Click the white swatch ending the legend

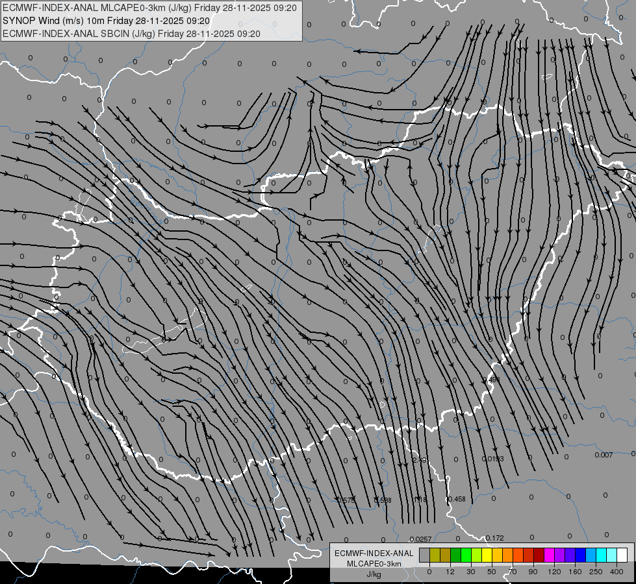[x=622, y=555]
